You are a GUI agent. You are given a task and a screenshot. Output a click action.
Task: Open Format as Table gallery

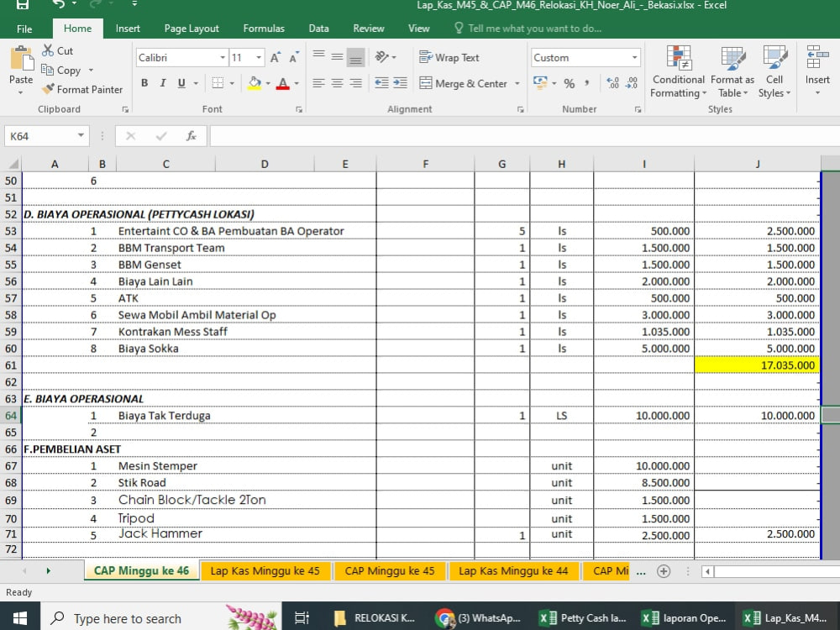tap(732, 72)
